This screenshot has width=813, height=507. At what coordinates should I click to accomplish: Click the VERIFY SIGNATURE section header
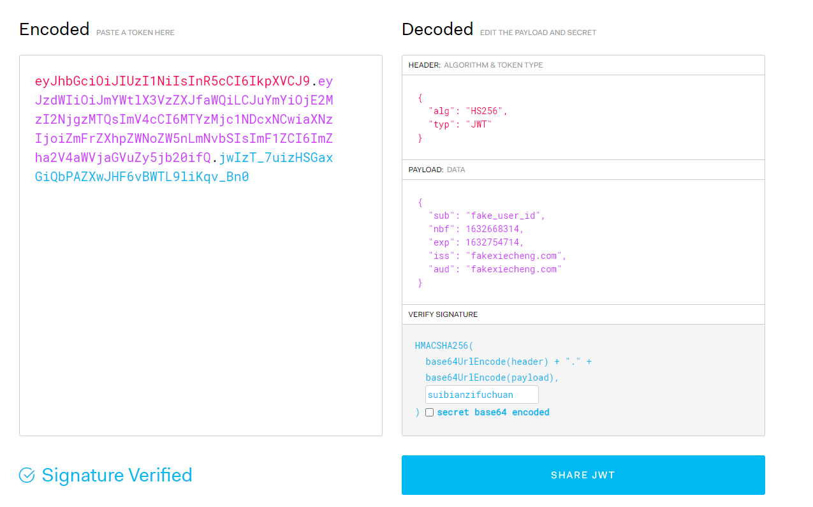[442, 314]
